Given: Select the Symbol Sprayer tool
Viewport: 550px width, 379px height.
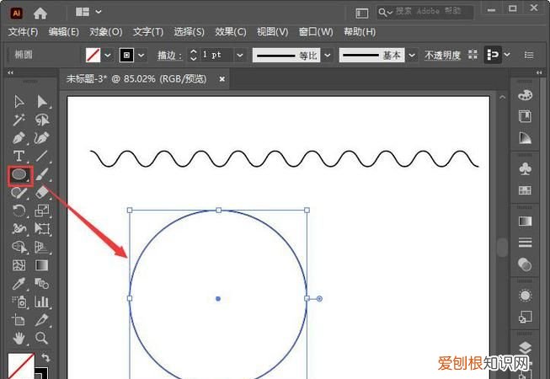Looking at the screenshot, I should point(19,302).
